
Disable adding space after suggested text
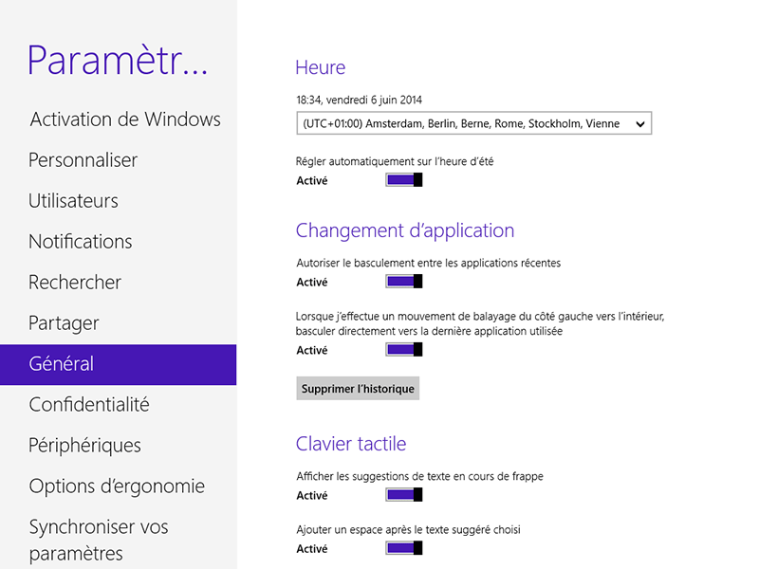(x=403, y=549)
